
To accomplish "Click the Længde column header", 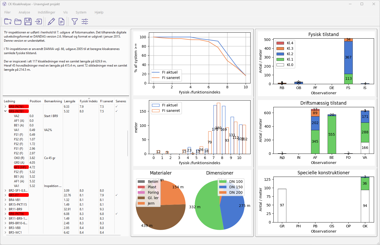I will click(70, 101).
